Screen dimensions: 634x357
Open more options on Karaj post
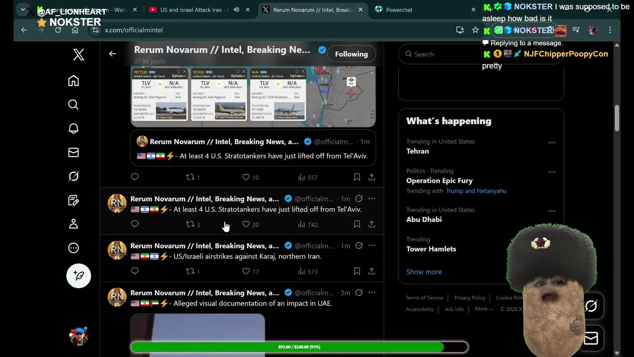371,245
